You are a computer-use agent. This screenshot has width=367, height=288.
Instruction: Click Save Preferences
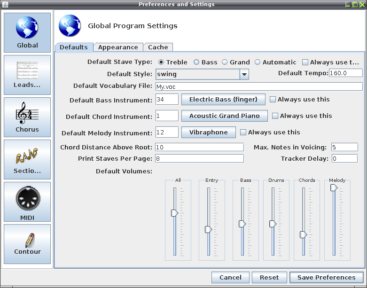coord(327,278)
